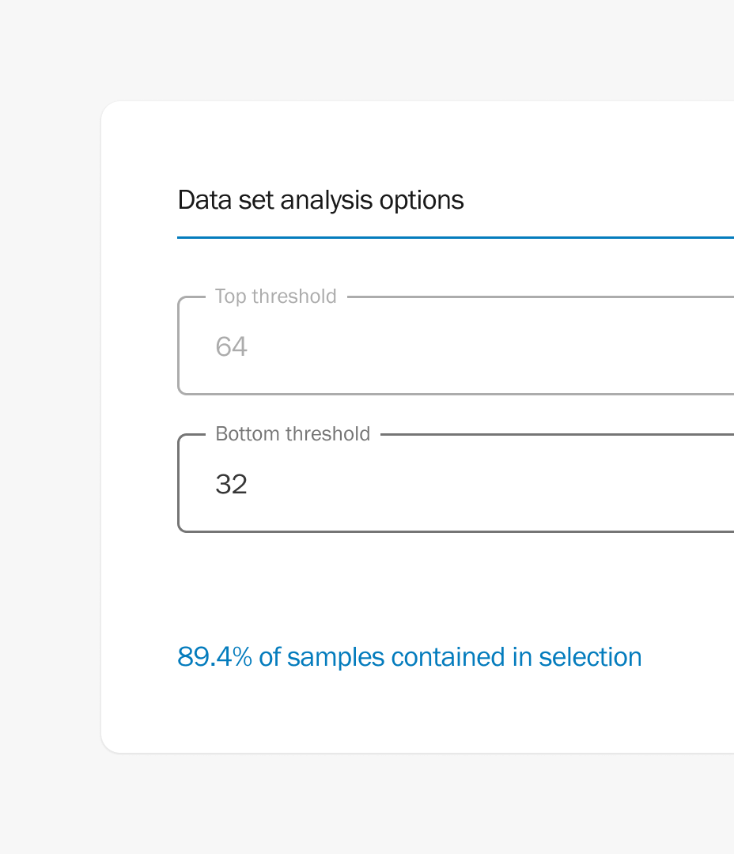Click the blue underline beneath the heading
The image size is (734, 854).
456,237
